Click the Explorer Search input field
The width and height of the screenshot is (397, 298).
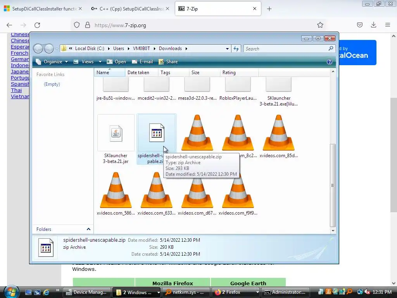pos(286,49)
